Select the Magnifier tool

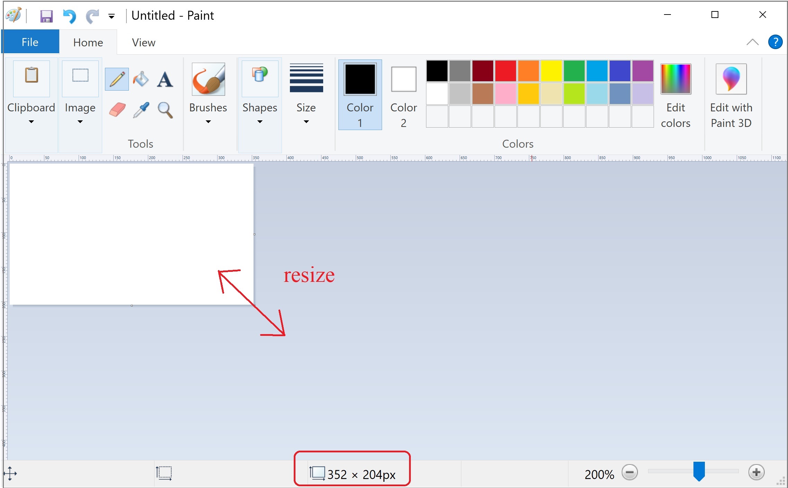coord(165,110)
